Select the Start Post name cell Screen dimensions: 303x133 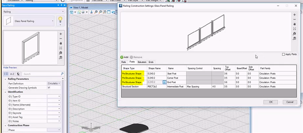176,74
